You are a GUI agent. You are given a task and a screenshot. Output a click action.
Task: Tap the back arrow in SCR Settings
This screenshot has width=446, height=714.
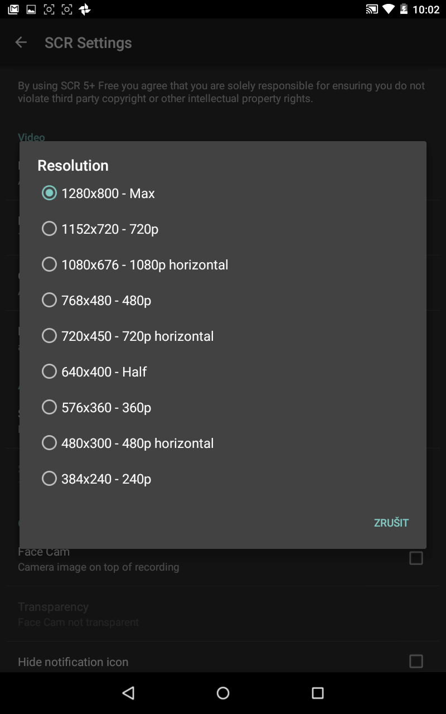tap(21, 42)
